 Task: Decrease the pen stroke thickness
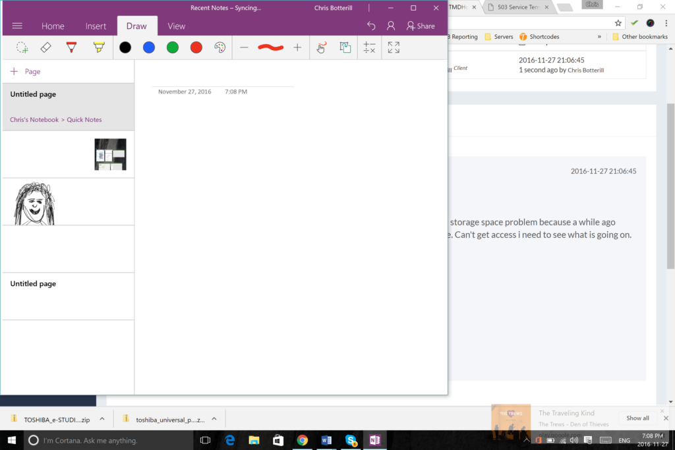(244, 47)
